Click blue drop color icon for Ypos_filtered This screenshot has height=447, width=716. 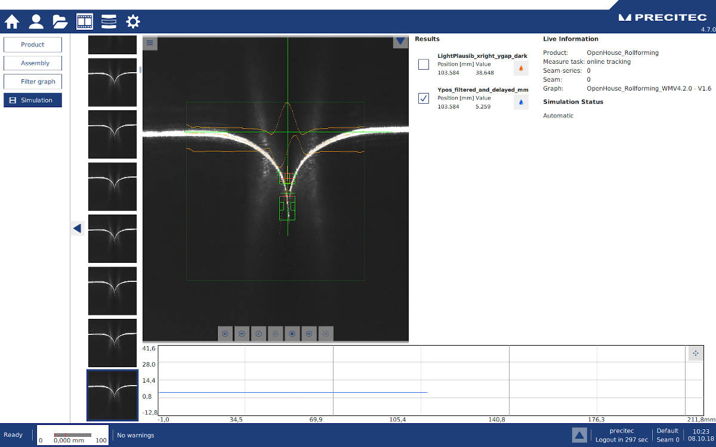coord(521,102)
